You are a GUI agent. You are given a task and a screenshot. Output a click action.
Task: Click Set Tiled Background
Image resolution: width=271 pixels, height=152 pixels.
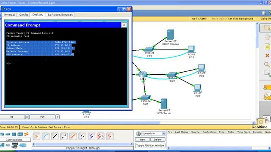tap(241, 19)
